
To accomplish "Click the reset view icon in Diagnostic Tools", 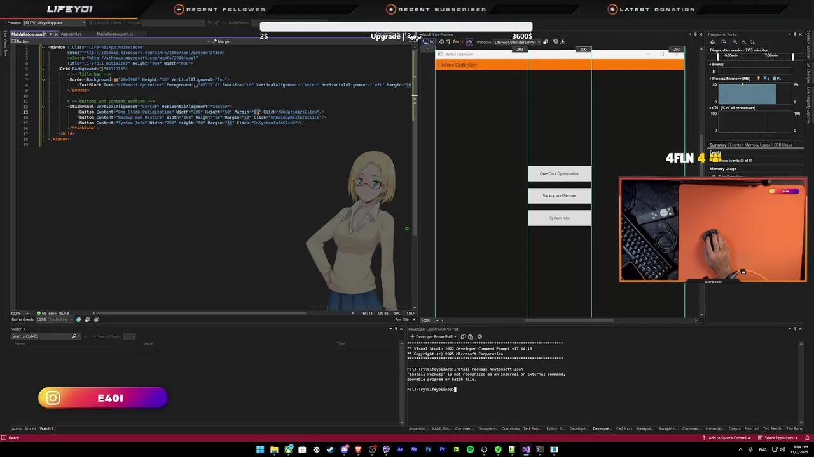I will pyautogui.click(x=752, y=42).
